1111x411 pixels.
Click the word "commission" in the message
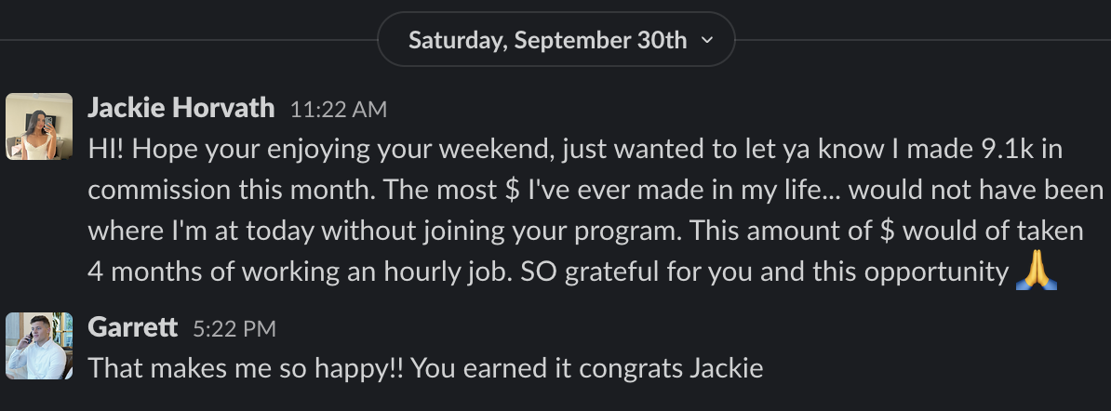pyautogui.click(x=160, y=190)
